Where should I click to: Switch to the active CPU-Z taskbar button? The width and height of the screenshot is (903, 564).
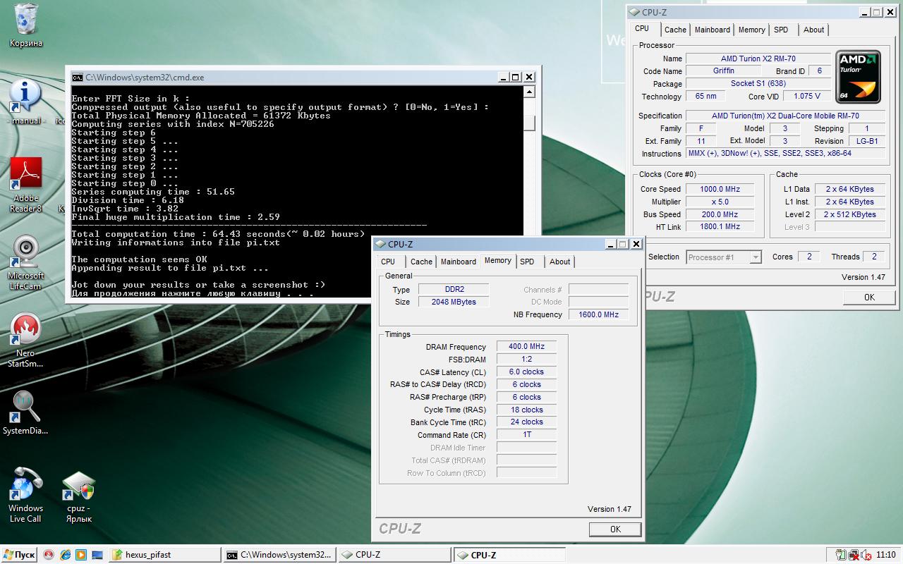click(509, 555)
